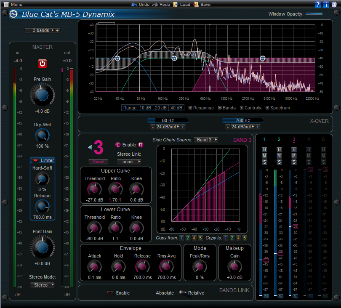Click the Upper Curve Ratio knob

click(115, 189)
